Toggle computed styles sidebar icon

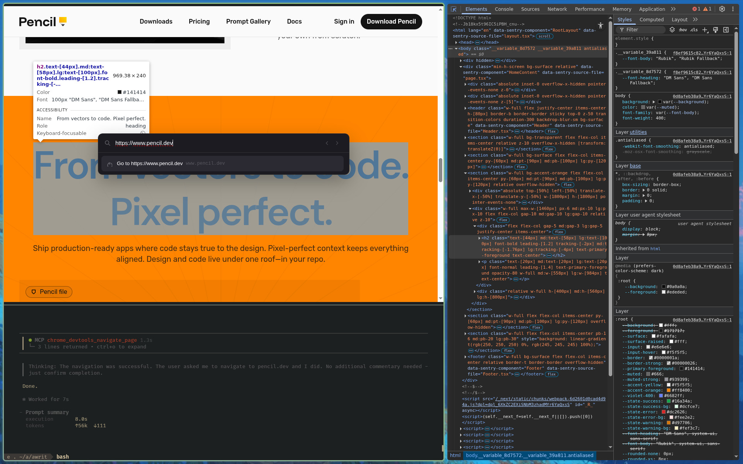(726, 30)
